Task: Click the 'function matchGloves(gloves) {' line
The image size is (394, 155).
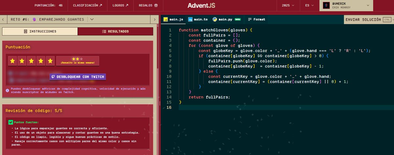Action: 215,30
